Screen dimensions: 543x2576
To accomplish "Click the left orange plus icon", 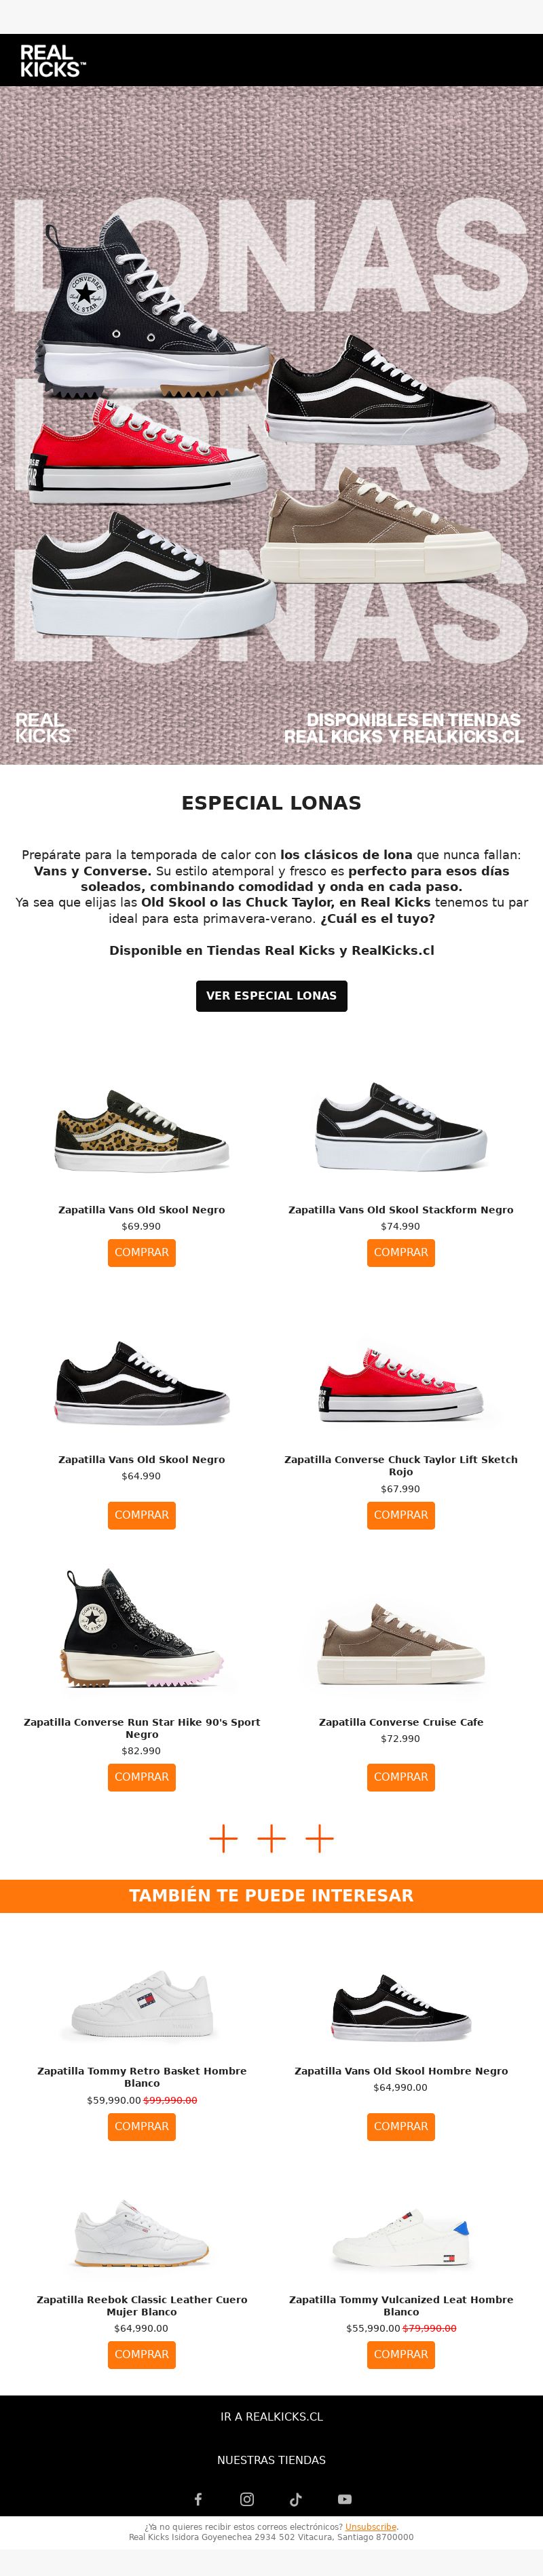I will (223, 1838).
